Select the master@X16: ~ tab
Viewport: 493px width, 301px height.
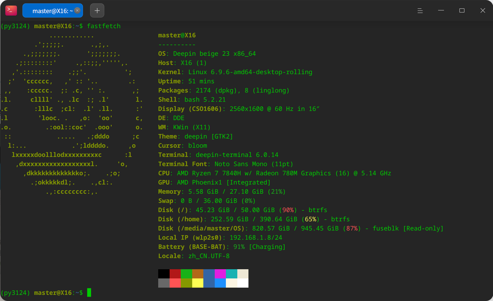pyautogui.click(x=53, y=11)
